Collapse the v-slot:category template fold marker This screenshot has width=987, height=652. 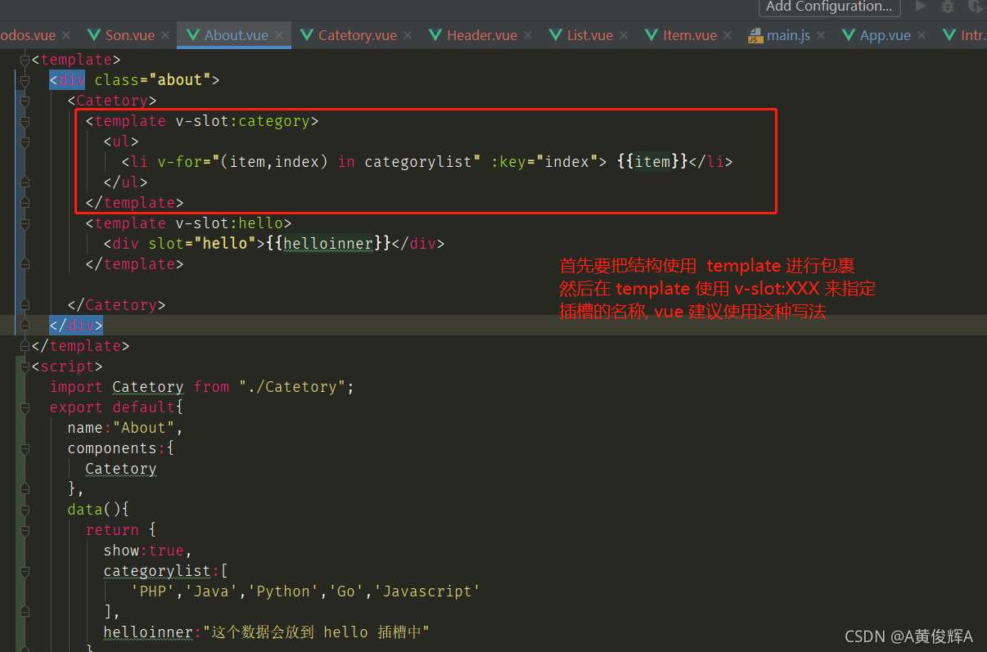pos(25,121)
